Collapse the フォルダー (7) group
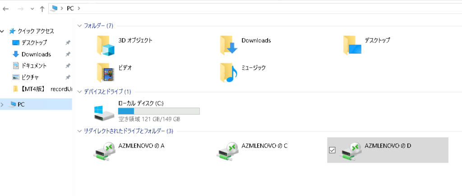 [x=80, y=26]
